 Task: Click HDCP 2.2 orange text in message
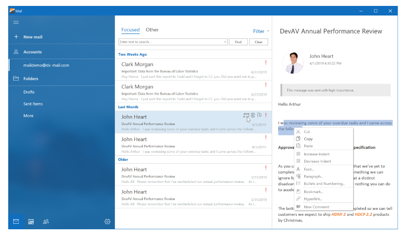[x=363, y=214]
